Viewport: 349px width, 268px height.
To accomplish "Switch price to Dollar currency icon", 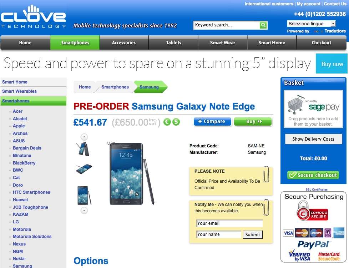I will click(176, 122).
